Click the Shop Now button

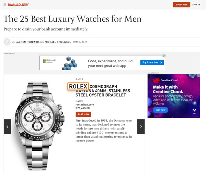pyautogui.click(x=83, y=114)
